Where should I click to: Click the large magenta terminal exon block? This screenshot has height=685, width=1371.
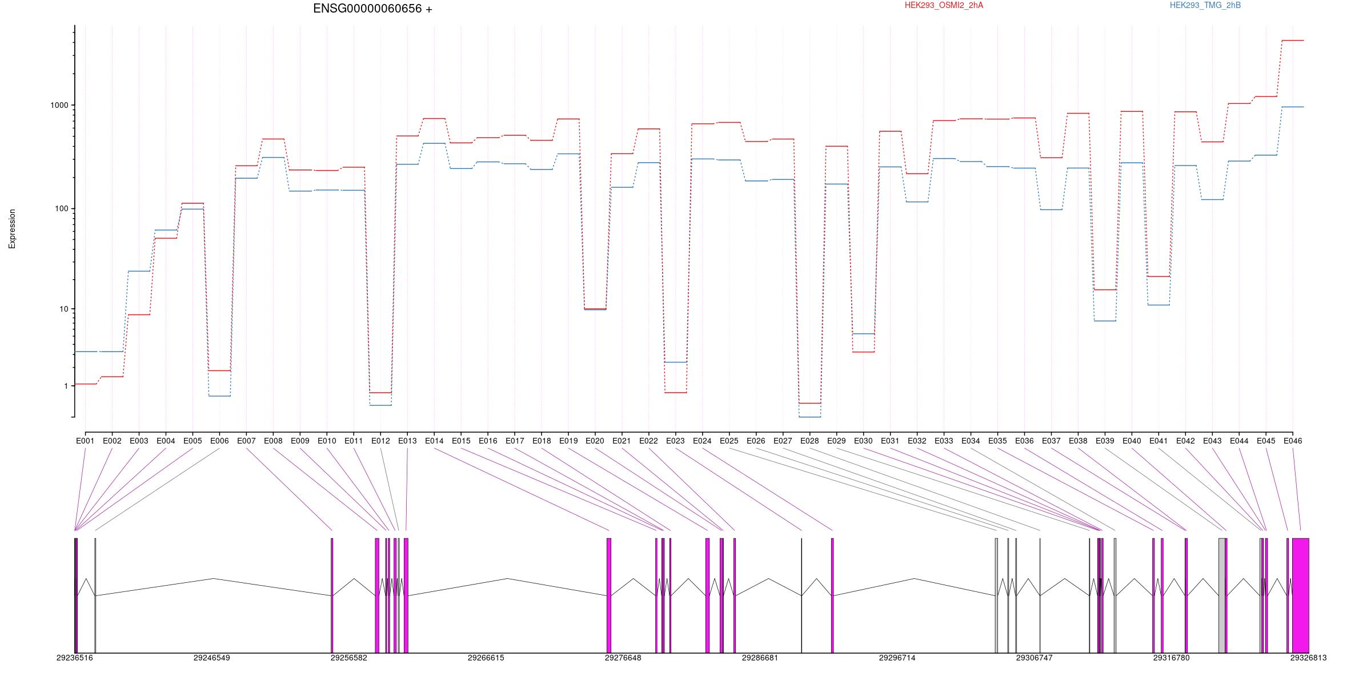point(1301,595)
